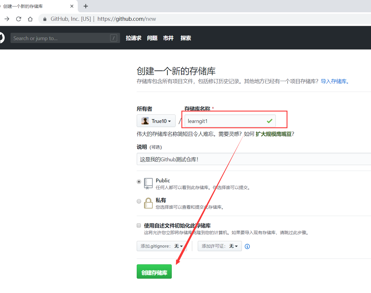The width and height of the screenshot is (371, 293).
Task: Click the 私有 option label text
Action: [x=161, y=200]
